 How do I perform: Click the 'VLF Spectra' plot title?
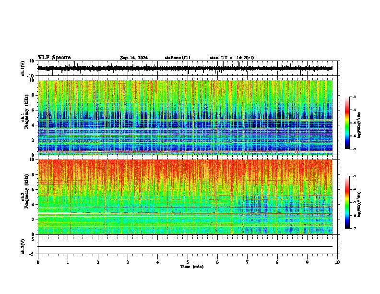pos(54,58)
